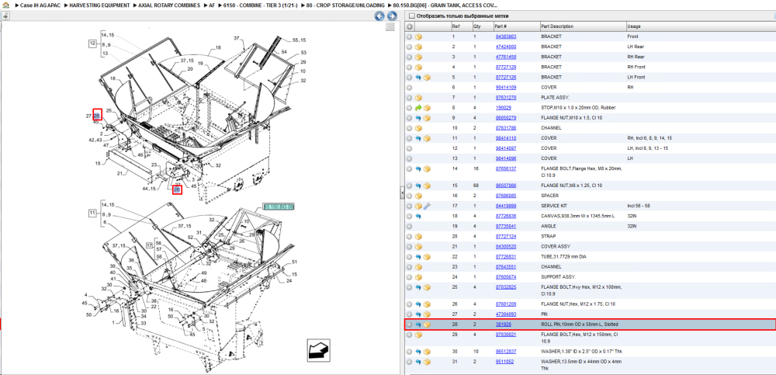The width and height of the screenshot is (776, 375).
Task: Click the black orientation arrow icon in diagram
Action: coord(318,349)
